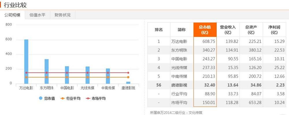Select 唐德影视 name in table
The height and width of the screenshot is (115, 289).
pos(179,85)
